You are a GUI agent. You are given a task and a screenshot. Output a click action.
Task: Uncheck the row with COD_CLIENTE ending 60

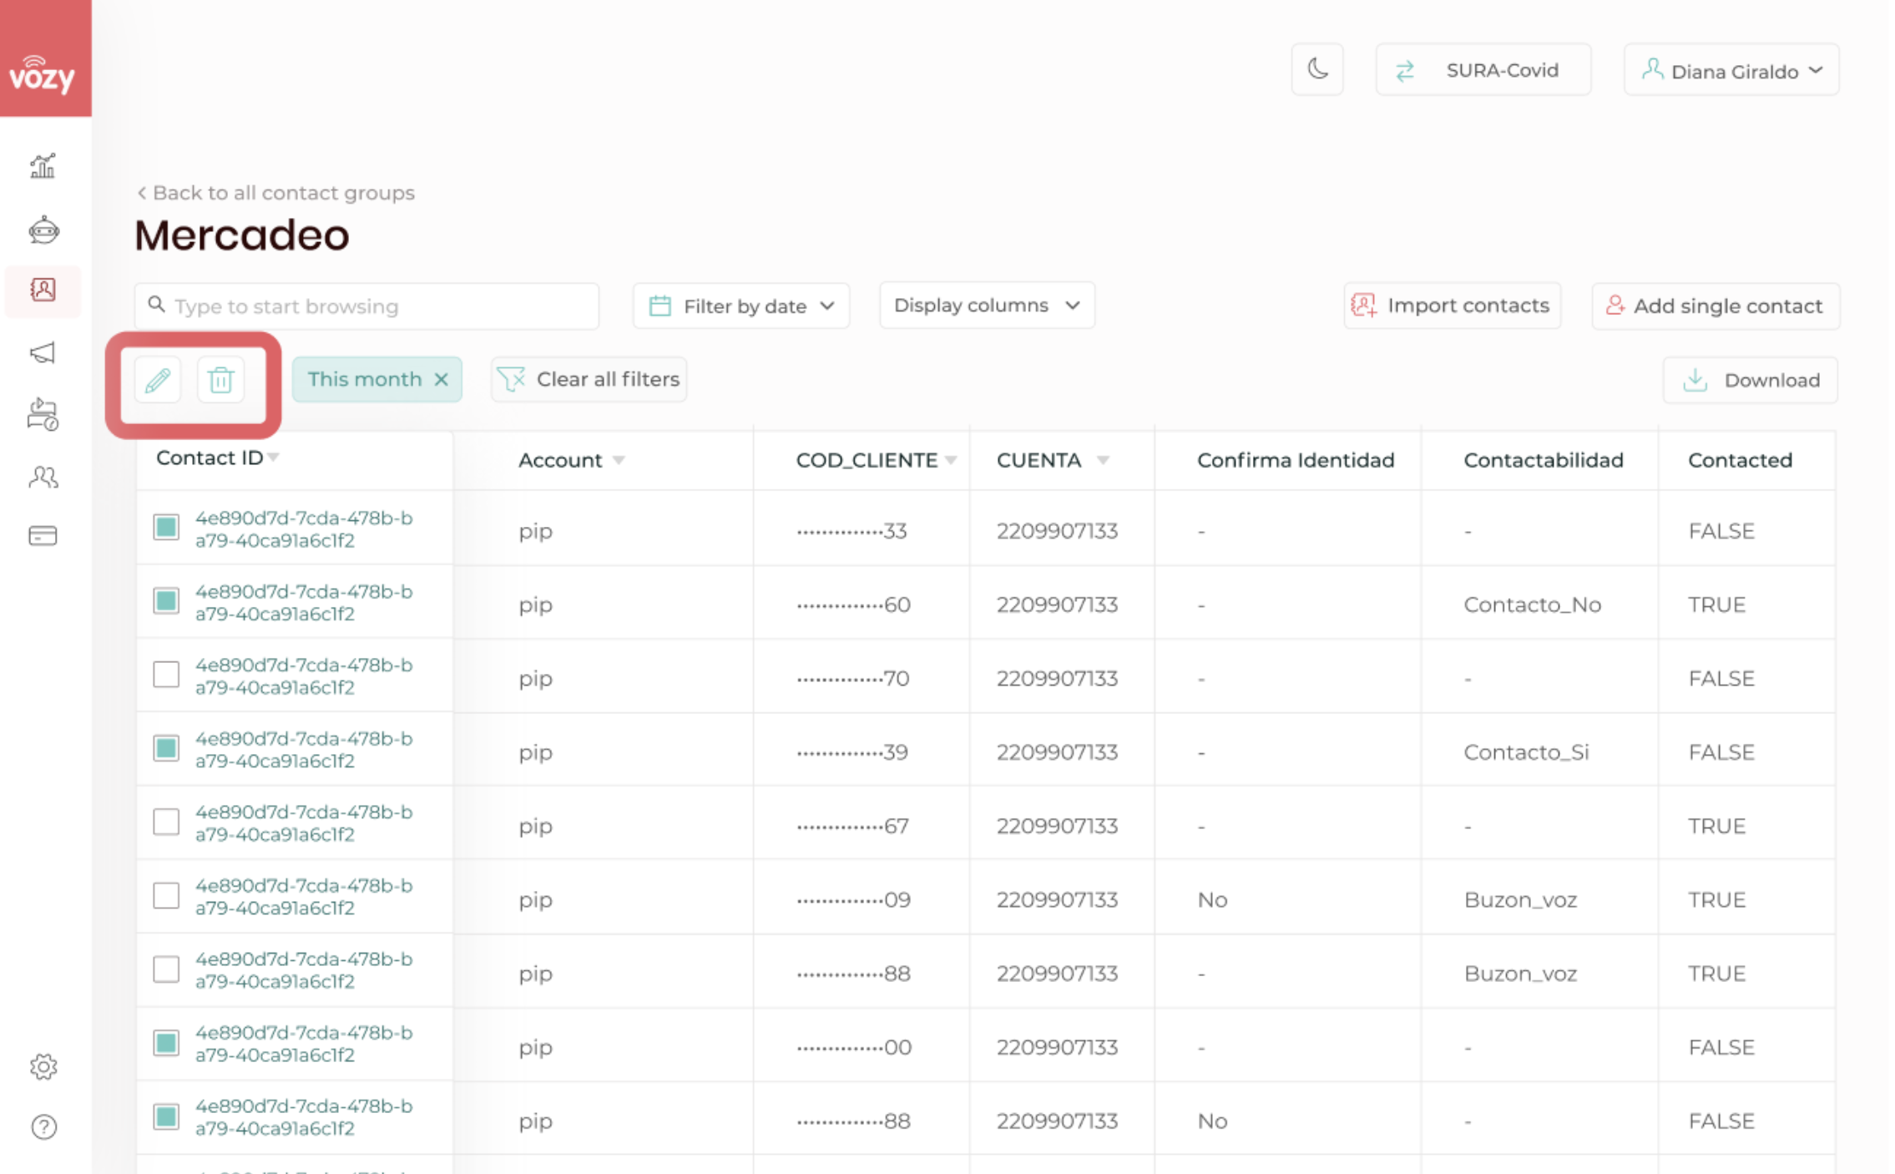coord(166,601)
